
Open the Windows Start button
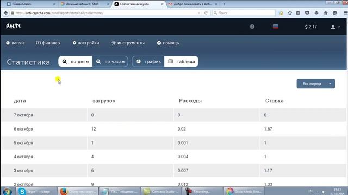pyautogui.click(x=7, y=191)
